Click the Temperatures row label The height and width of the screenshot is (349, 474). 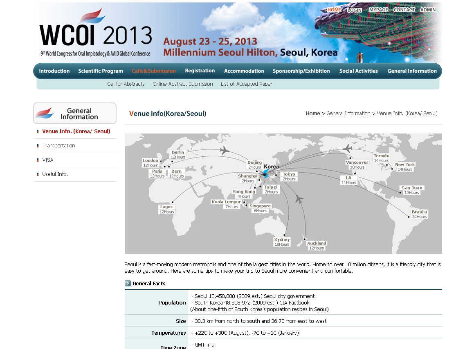pyautogui.click(x=168, y=333)
